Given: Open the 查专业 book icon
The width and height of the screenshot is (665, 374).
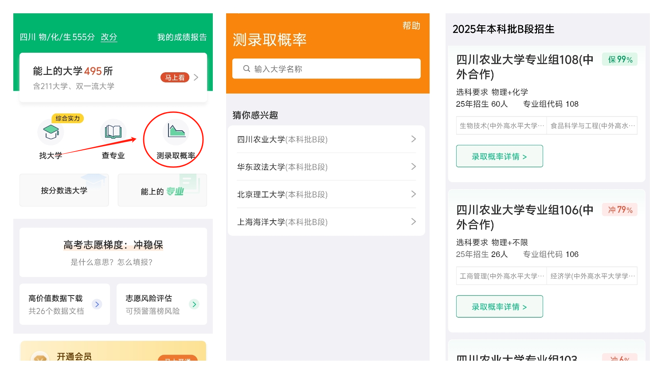Looking at the screenshot, I should click(113, 132).
